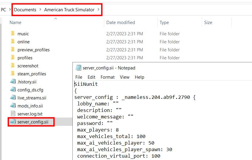Viewport: 252px width, 160px height.
Task: Click the preview_profiles folder icon
Action: [x=13, y=50]
